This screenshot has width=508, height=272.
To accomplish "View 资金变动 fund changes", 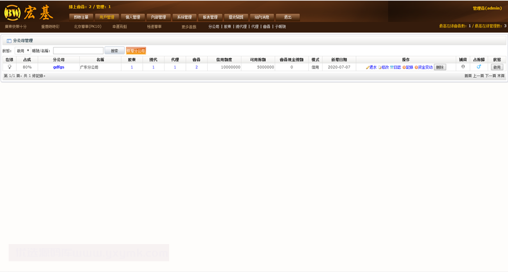I will [x=424, y=67].
